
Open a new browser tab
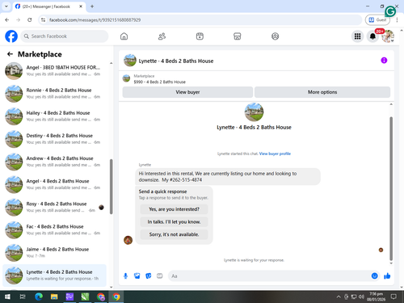[92, 6]
